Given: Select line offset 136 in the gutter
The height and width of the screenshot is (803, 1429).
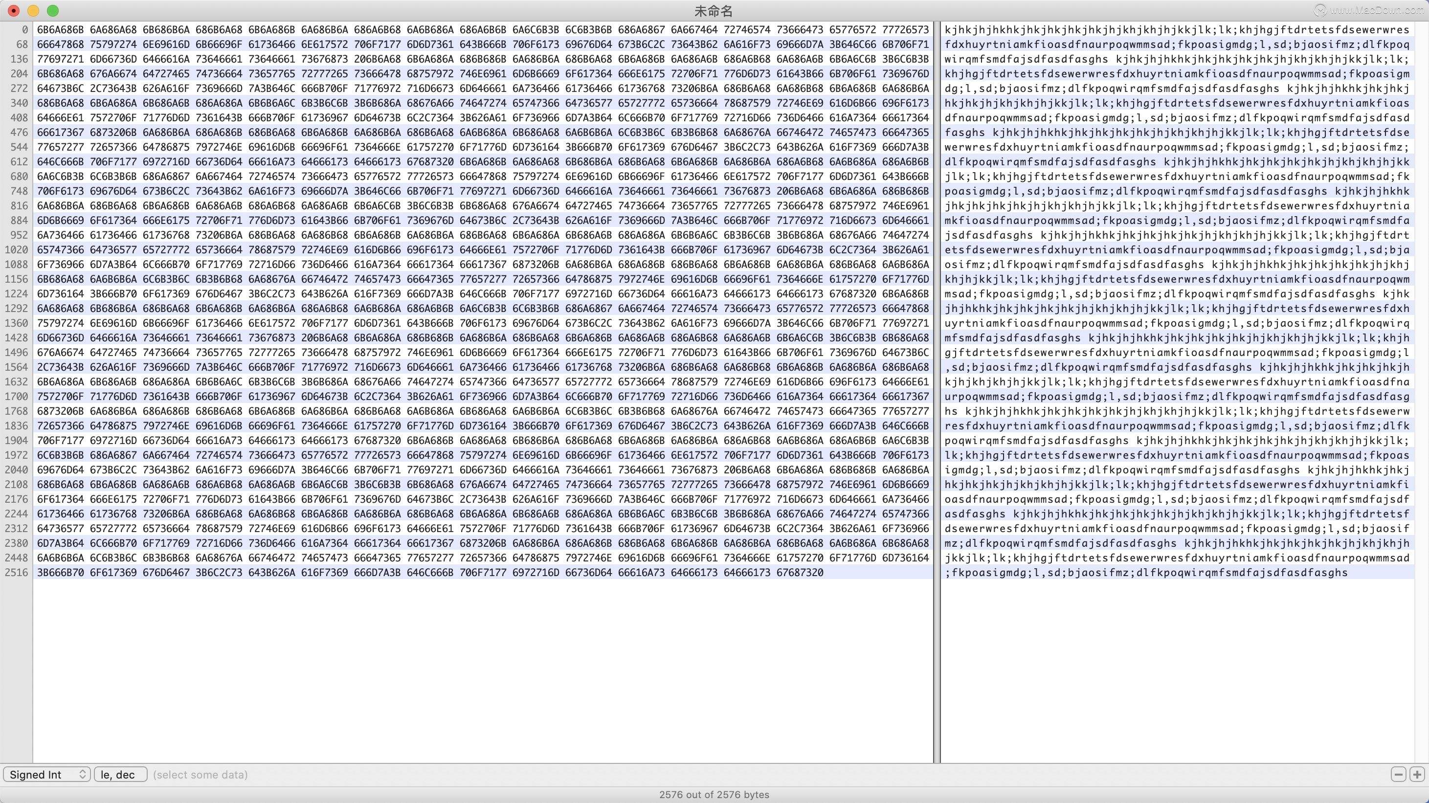Looking at the screenshot, I should tap(19, 59).
